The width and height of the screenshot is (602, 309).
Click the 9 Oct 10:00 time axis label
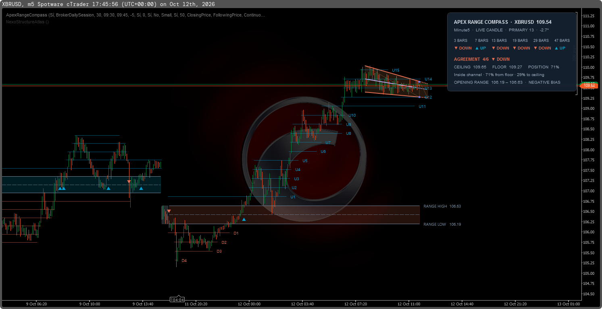(x=90, y=304)
